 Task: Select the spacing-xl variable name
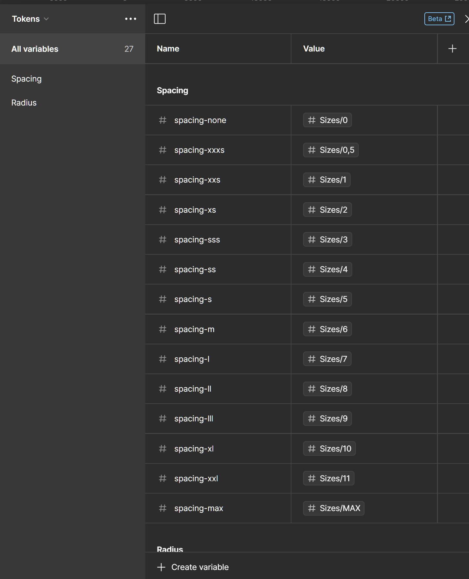point(194,449)
